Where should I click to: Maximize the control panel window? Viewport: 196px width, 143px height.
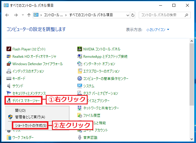coord(174,5)
